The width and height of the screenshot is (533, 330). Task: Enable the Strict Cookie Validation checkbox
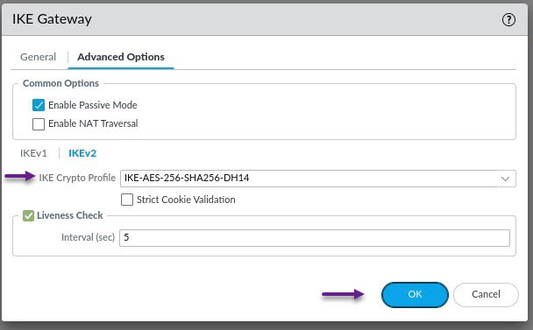click(127, 200)
